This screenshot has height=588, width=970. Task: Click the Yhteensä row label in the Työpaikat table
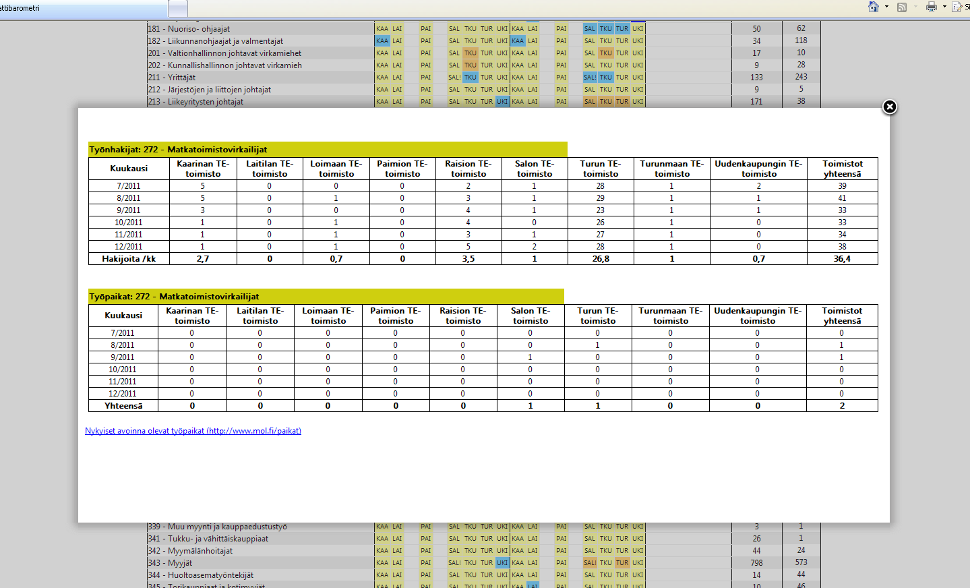click(123, 406)
